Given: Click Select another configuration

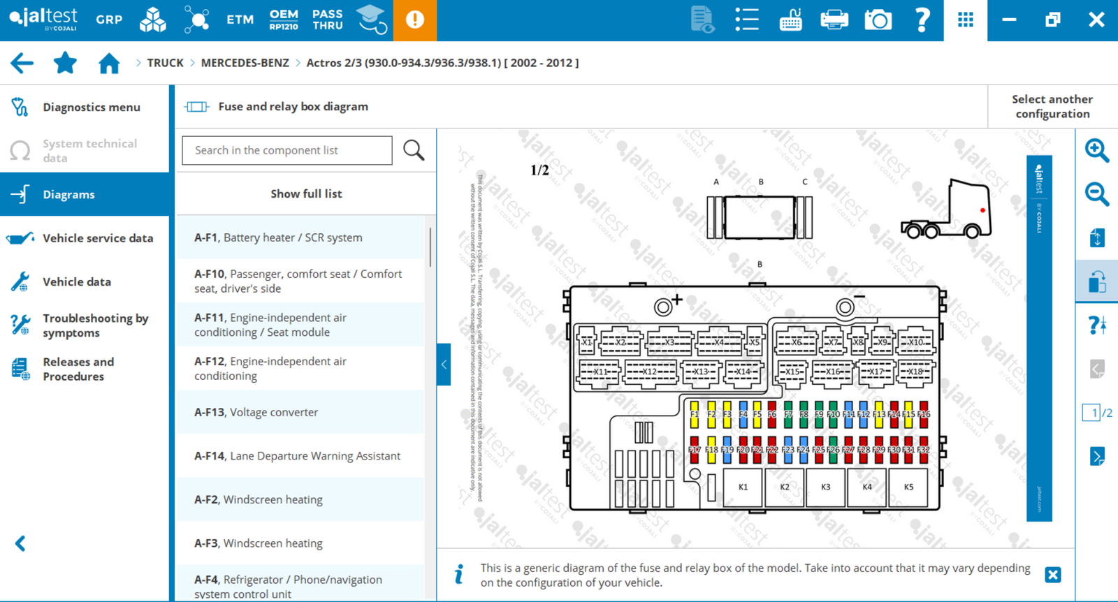Looking at the screenshot, I should 1052,106.
